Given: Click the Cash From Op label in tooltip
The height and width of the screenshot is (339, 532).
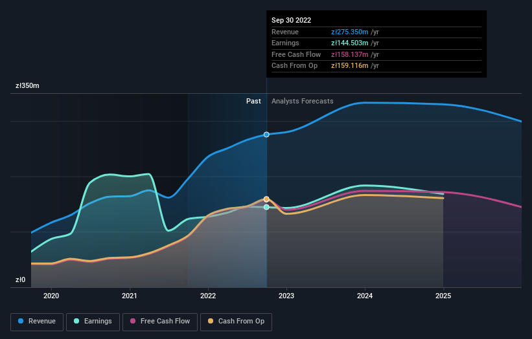Looking at the screenshot, I should pyautogui.click(x=294, y=66).
